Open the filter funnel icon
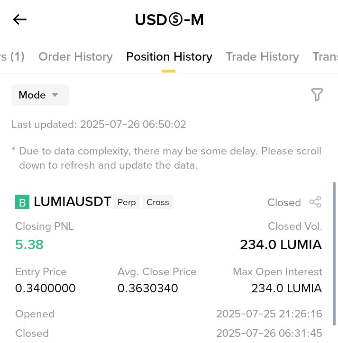 (317, 95)
